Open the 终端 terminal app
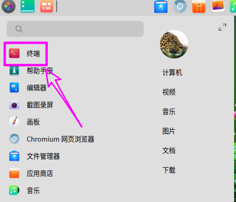The width and height of the screenshot is (236, 202). pos(26,54)
